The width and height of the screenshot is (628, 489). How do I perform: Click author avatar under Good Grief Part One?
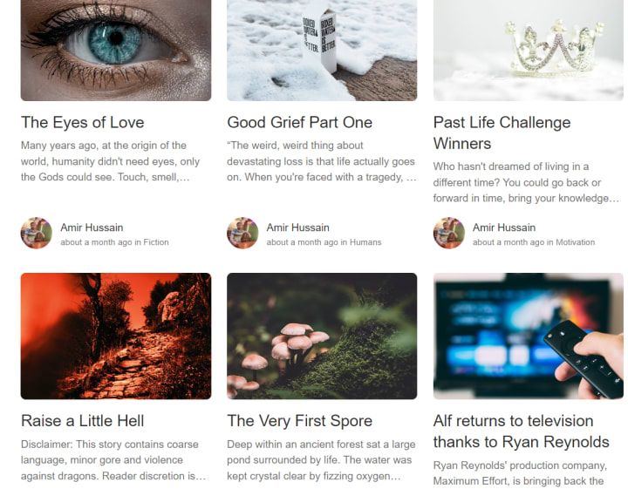point(242,234)
